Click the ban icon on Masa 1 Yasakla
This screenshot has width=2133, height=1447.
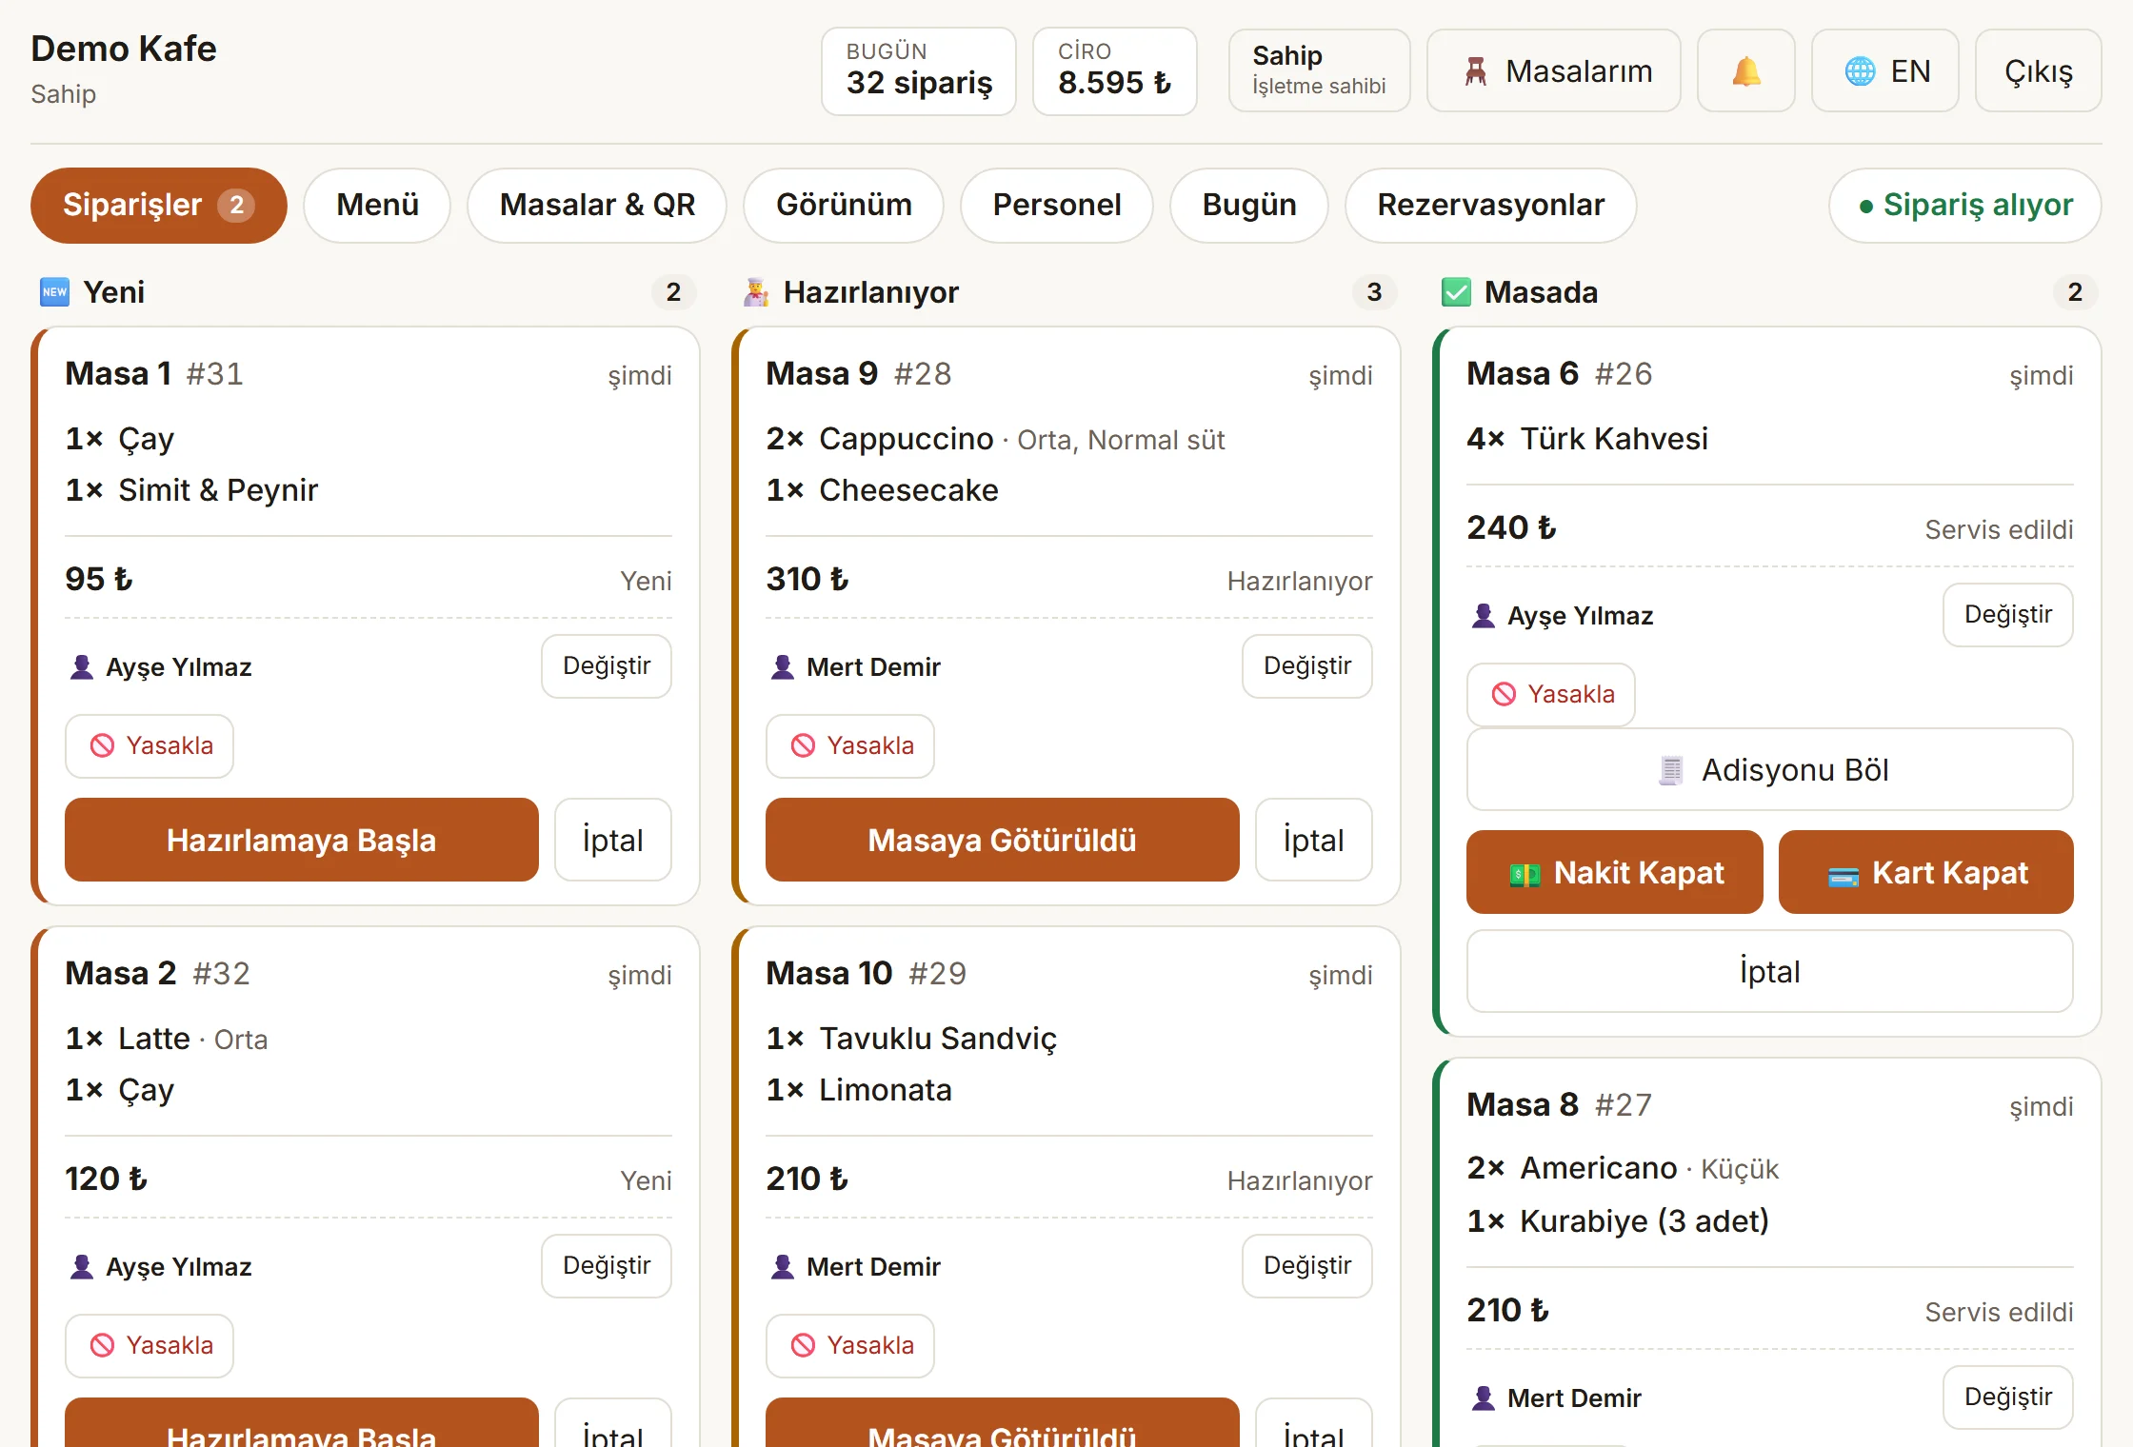102,745
